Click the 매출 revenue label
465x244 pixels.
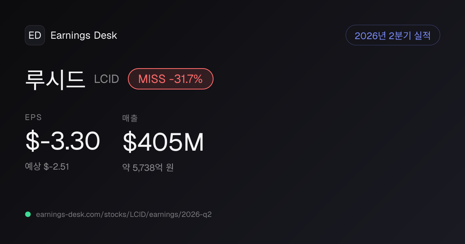click(x=130, y=118)
